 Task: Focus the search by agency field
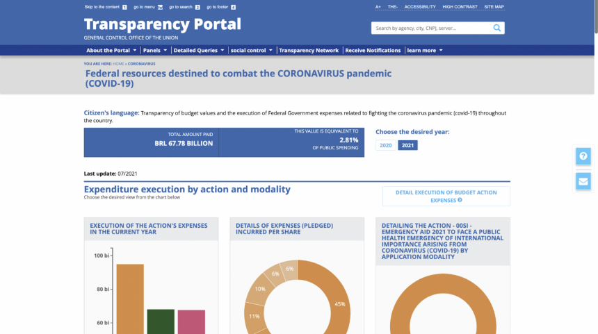431,28
